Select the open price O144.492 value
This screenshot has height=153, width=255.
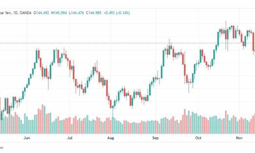pyautogui.click(x=41, y=13)
